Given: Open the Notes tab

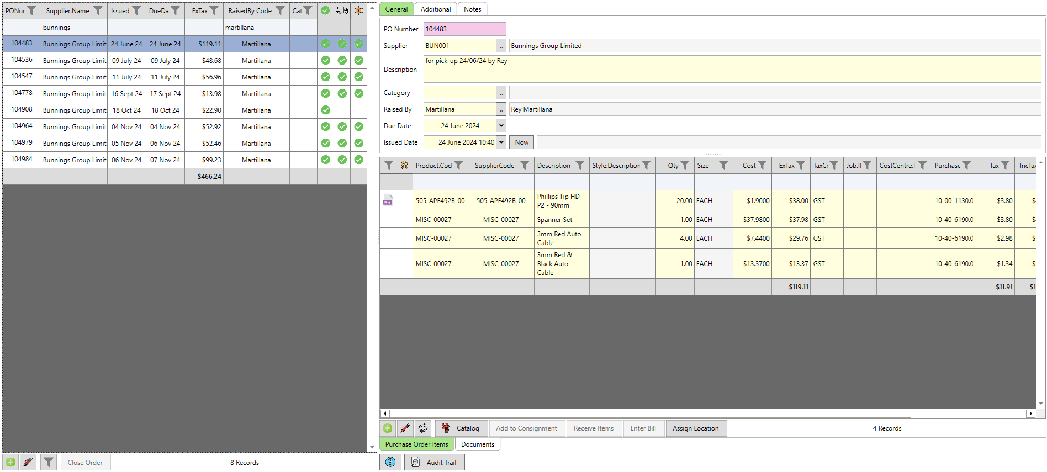Looking at the screenshot, I should (x=472, y=9).
